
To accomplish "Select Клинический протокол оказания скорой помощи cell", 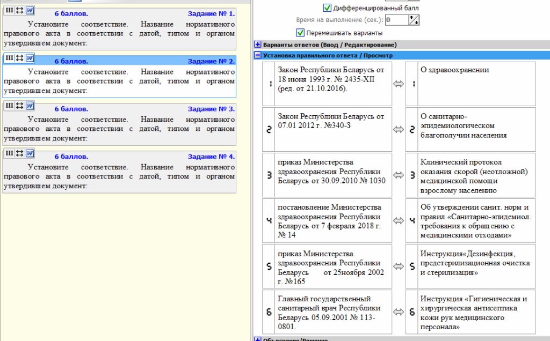I will (476, 175).
